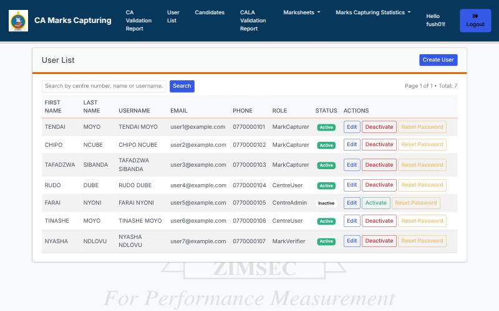Click the STATUS column header
This screenshot has width=499, height=311.
tap(326, 111)
